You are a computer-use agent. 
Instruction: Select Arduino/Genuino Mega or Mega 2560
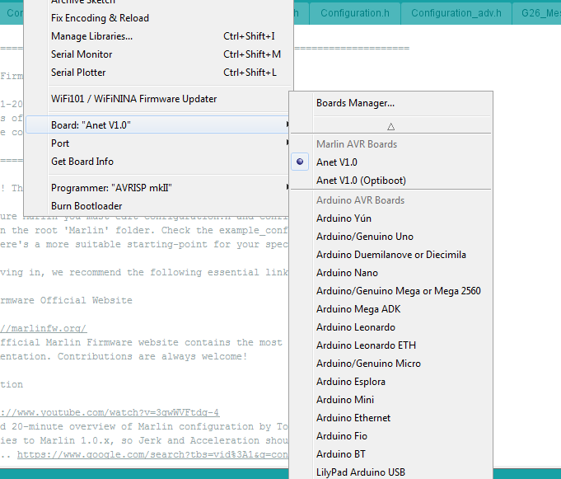pos(390,291)
